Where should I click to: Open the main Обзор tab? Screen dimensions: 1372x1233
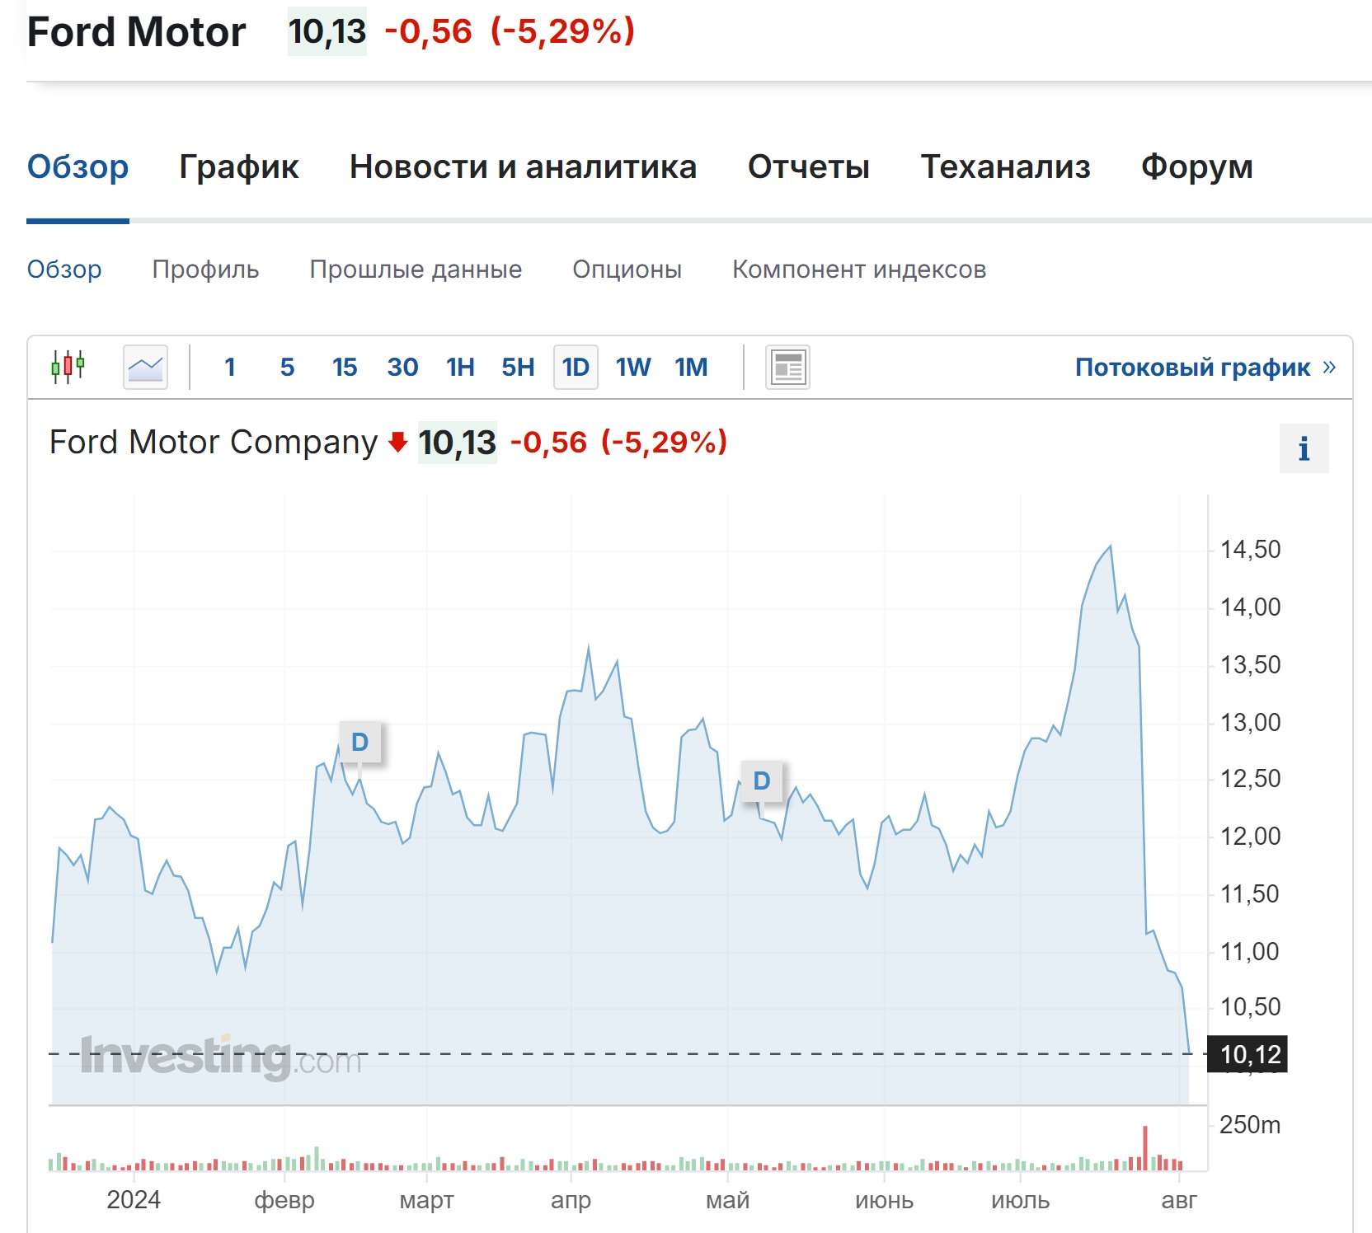78,167
